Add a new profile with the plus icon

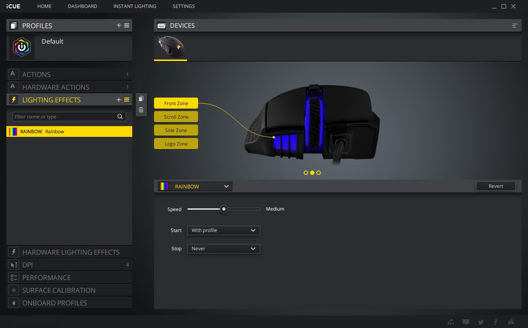coord(119,25)
